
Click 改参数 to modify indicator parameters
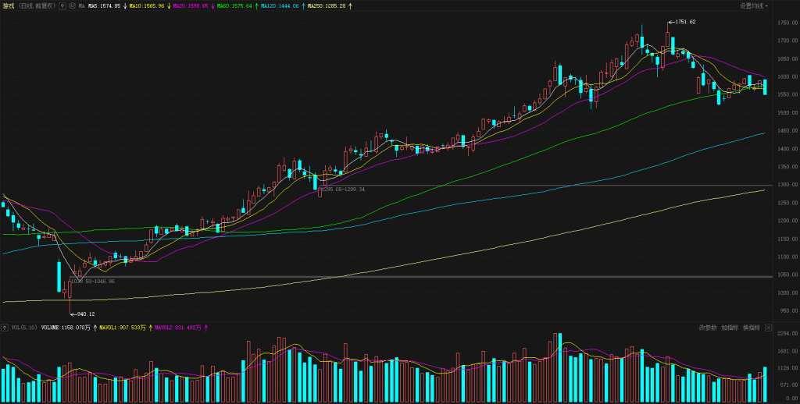click(708, 328)
